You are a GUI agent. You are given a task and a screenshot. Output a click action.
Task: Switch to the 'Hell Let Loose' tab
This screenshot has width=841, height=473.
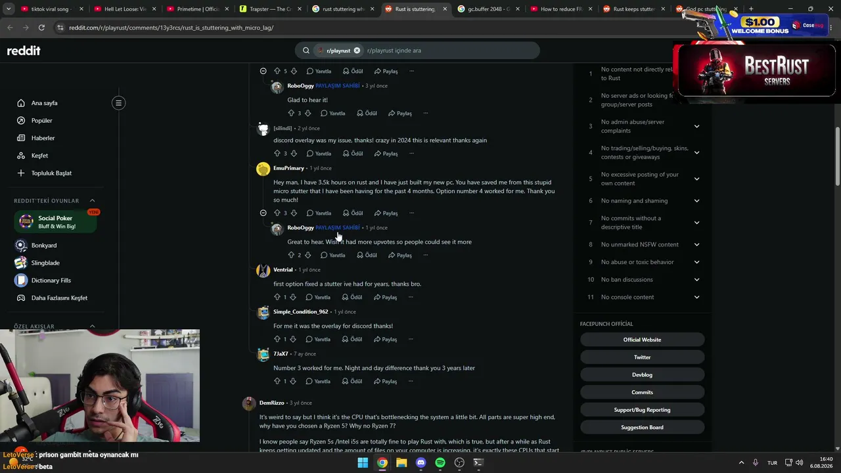pos(124,9)
